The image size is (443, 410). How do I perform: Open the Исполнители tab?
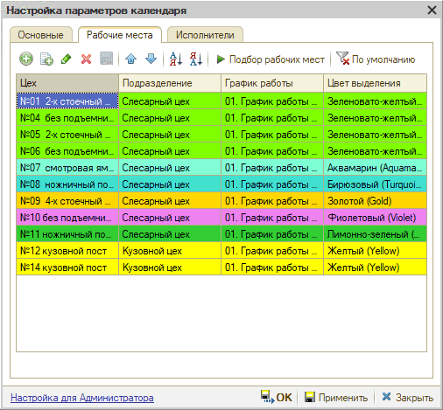205,35
